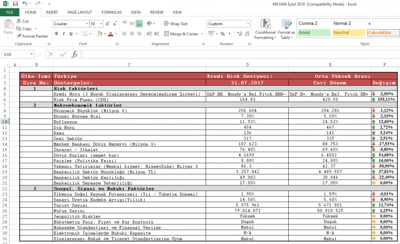Save the workbook from quick access toolbar
The width and height of the screenshot is (400, 244).
click(x=15, y=4)
